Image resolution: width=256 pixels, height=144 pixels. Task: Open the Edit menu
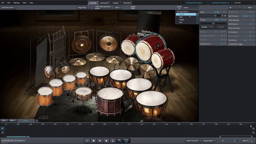(x=9, y=3)
